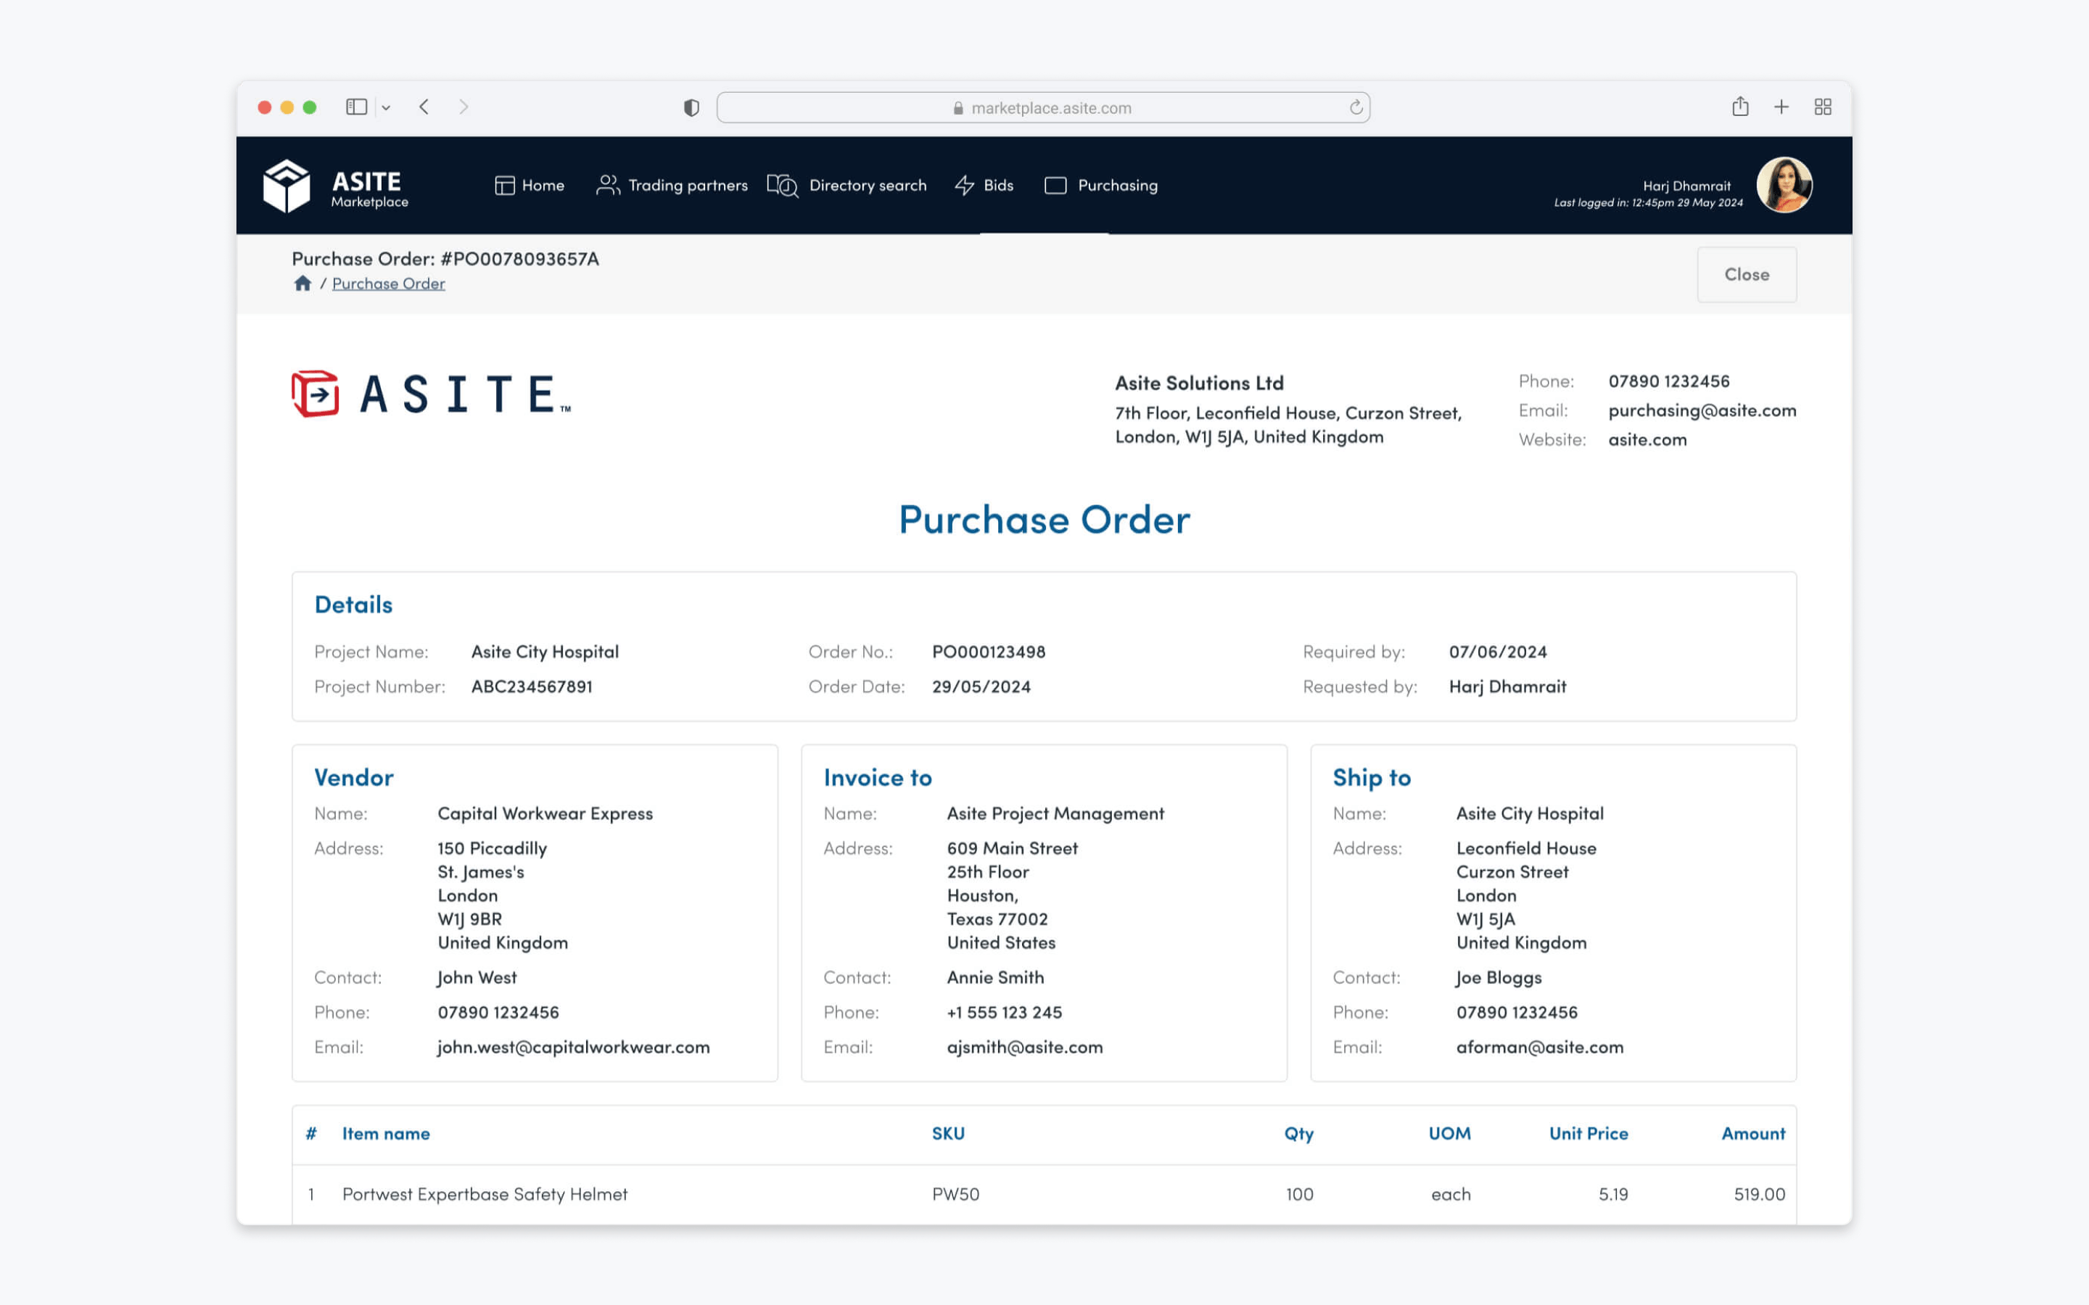Image resolution: width=2089 pixels, height=1305 pixels.
Task: Open Directory search in the navbar
Action: click(x=846, y=186)
